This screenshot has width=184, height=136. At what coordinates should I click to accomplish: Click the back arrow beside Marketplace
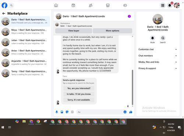(4, 14)
